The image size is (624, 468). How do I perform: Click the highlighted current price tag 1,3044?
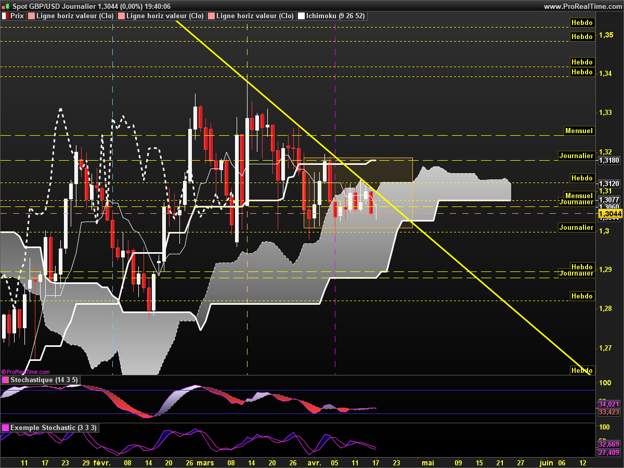click(610, 214)
